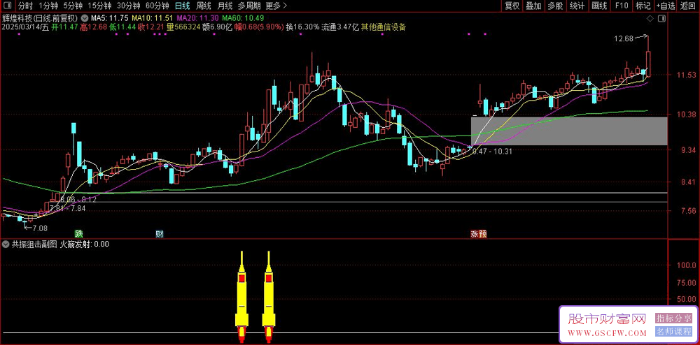Screen dimensions: 700x345
Task: Click the 9.34 price axis label
Action: click(x=688, y=150)
